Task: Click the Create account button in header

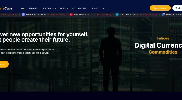Action: click(x=160, y=8)
